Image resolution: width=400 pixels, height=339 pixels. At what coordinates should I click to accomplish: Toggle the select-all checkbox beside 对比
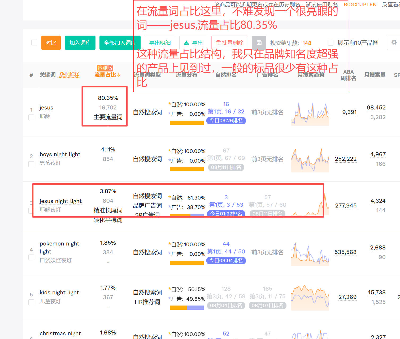pos(34,43)
